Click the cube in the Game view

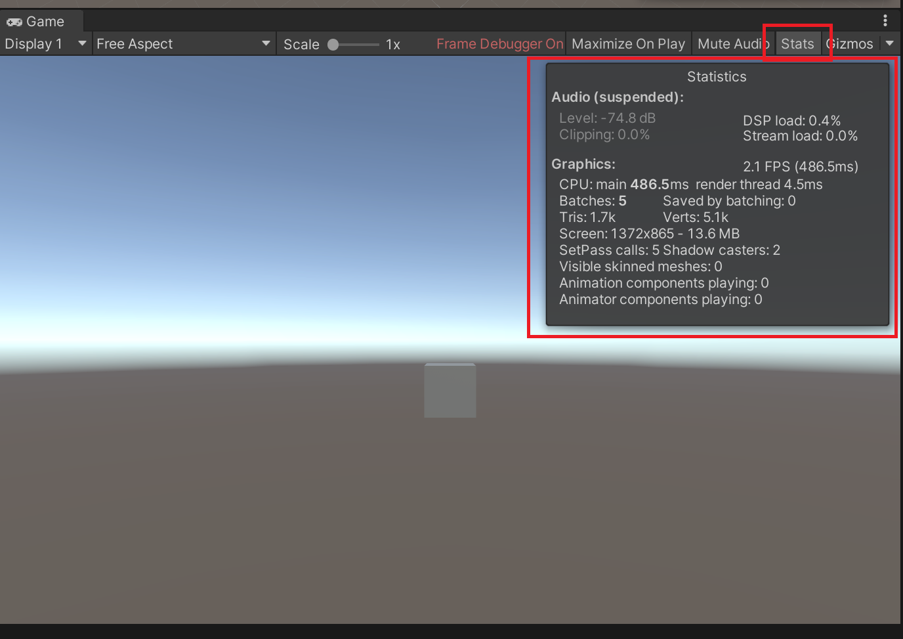point(450,390)
